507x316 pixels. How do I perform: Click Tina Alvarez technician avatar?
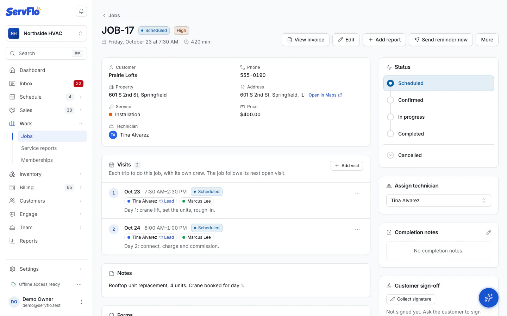tap(113, 135)
